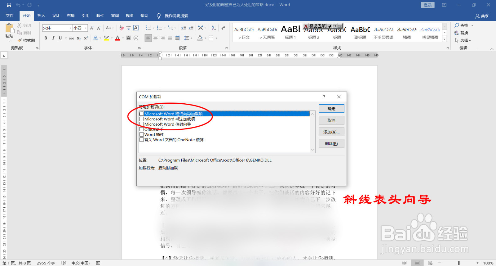Toggle Bold formatting
This screenshot has height=266, width=496.
pos(46,38)
